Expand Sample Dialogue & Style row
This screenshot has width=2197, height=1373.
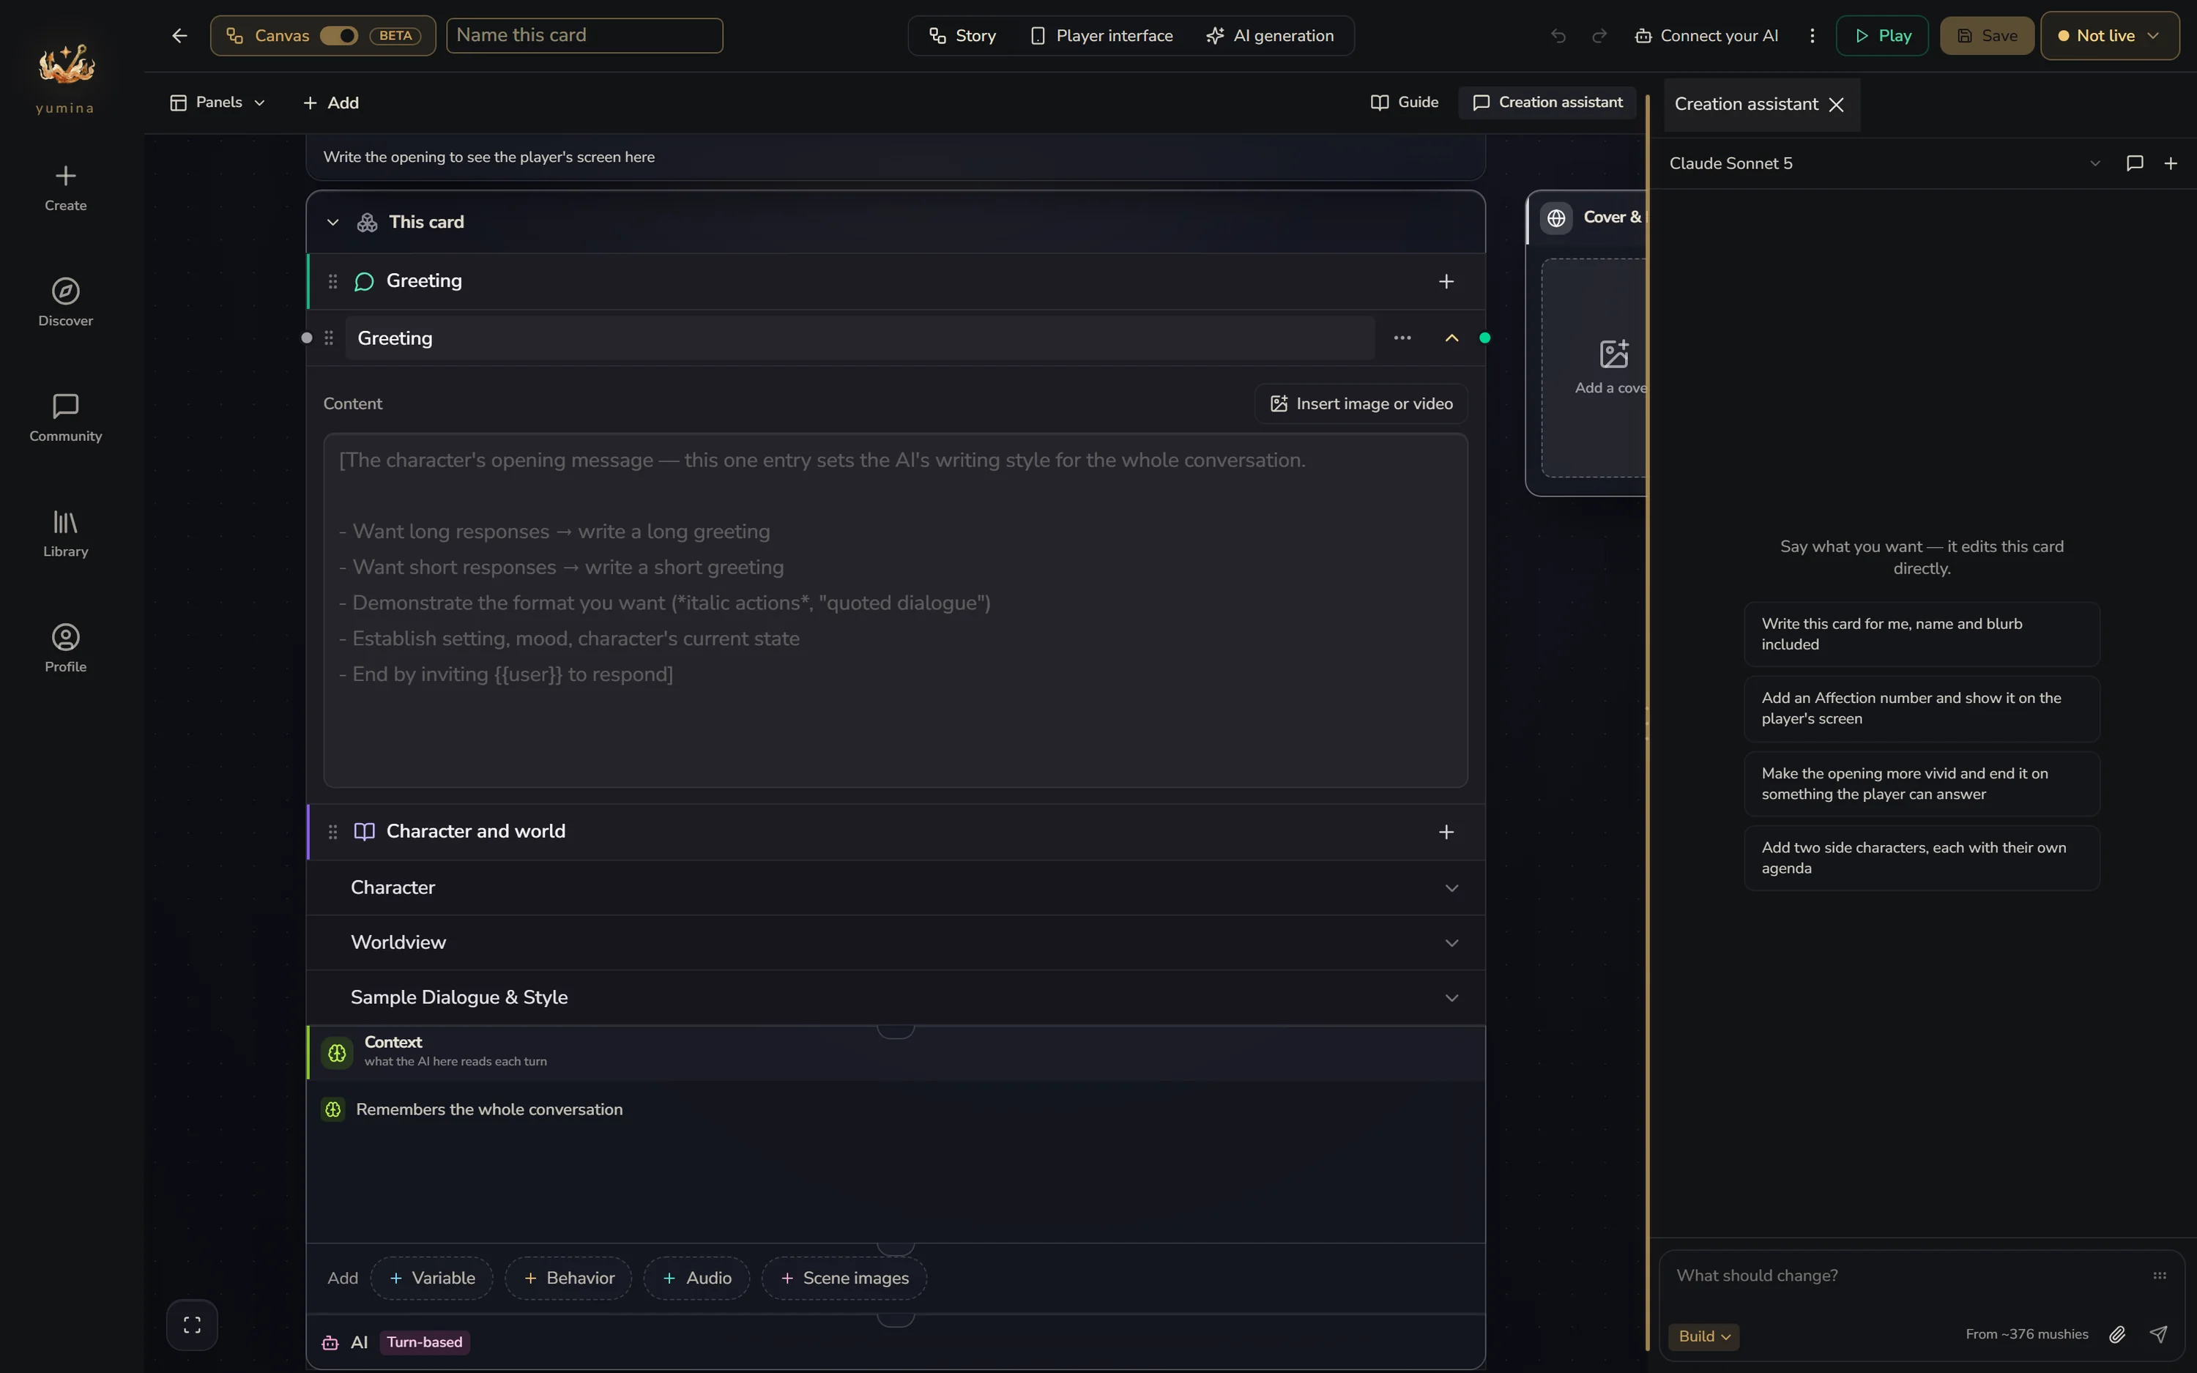coord(895,997)
